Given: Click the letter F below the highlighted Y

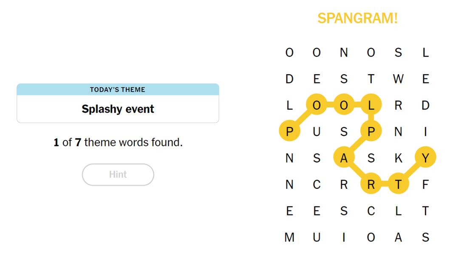Looking at the screenshot, I should pyautogui.click(x=426, y=184).
